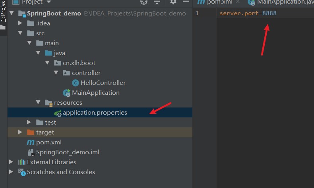
Task: Click the orange target folder icon
Action: tap(31, 132)
